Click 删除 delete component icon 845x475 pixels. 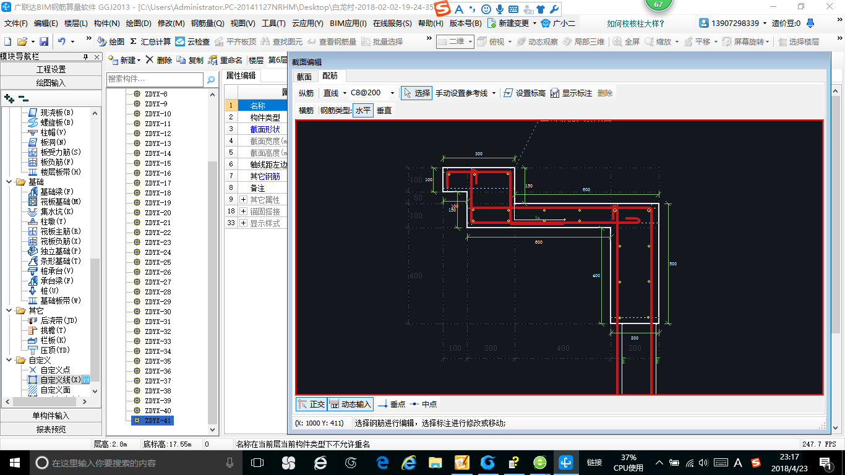158,60
